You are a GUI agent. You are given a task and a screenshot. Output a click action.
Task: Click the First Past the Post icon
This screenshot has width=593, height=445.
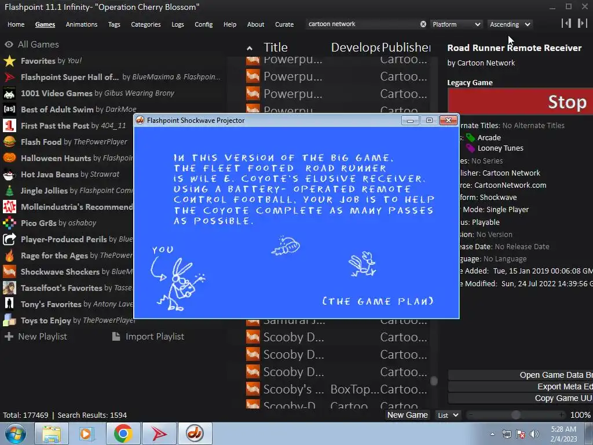pos(9,126)
